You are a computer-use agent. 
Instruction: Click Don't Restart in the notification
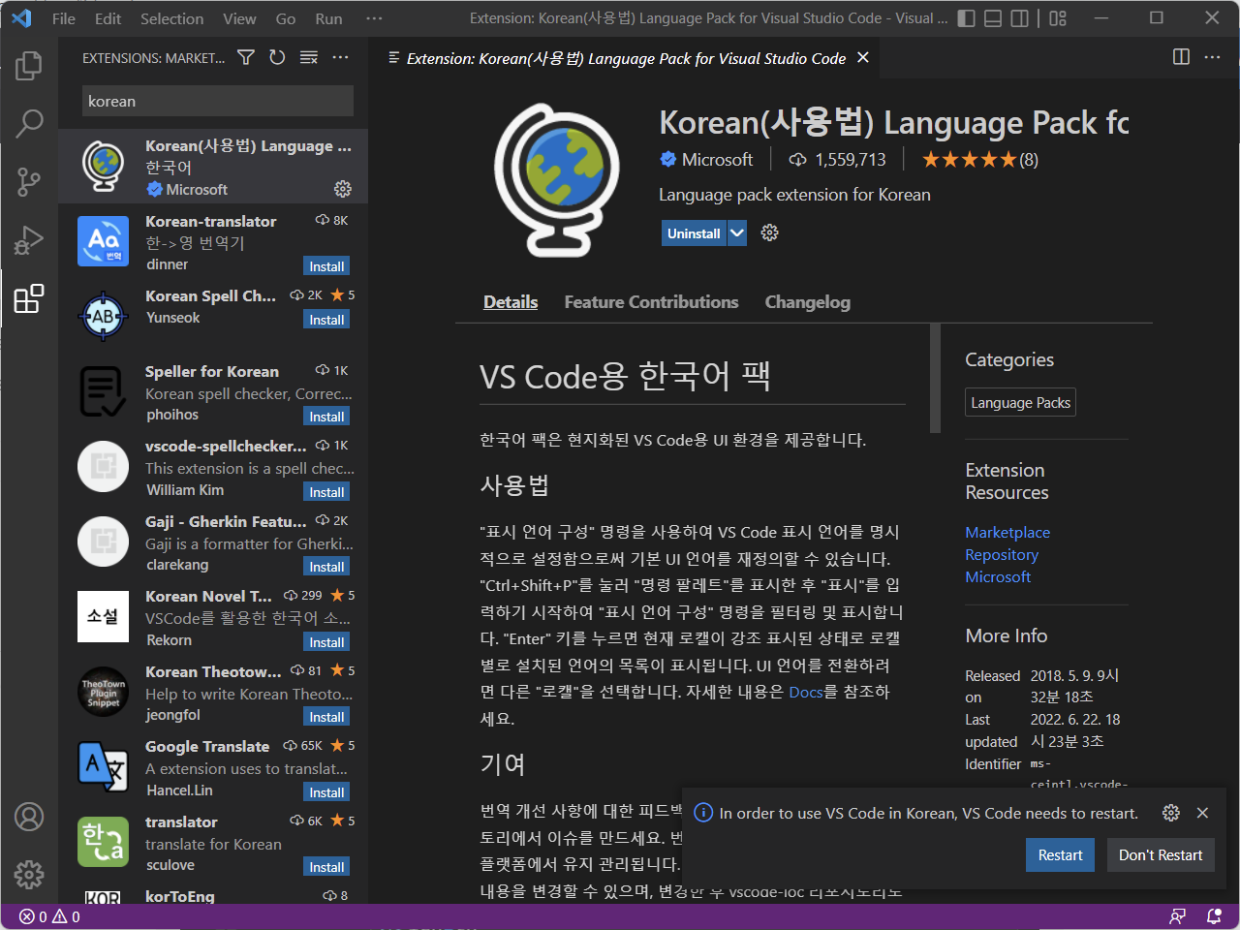(1161, 854)
